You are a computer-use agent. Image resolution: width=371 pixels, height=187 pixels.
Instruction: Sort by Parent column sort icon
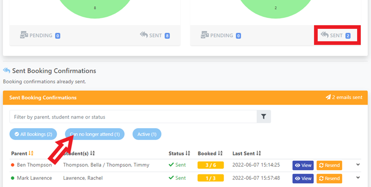pos(31,153)
